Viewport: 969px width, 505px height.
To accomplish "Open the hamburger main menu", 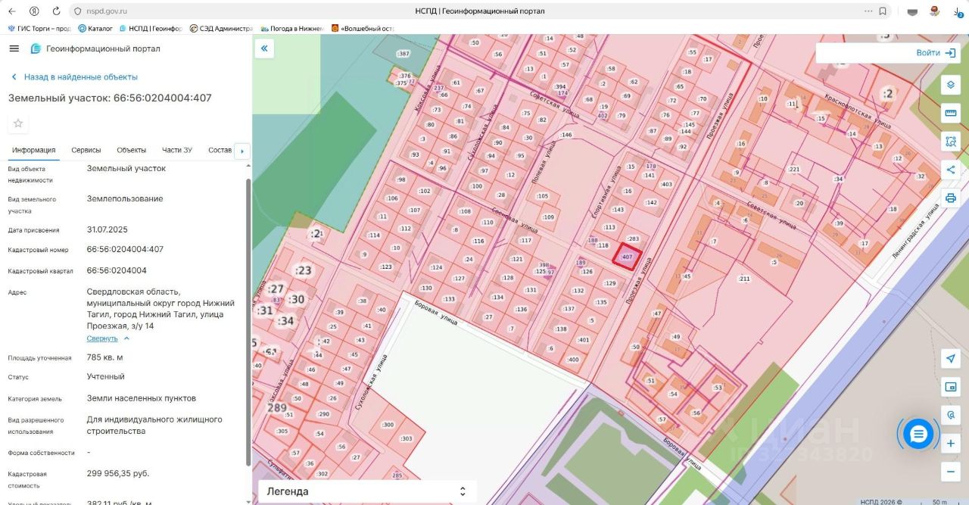I will pos(14,48).
